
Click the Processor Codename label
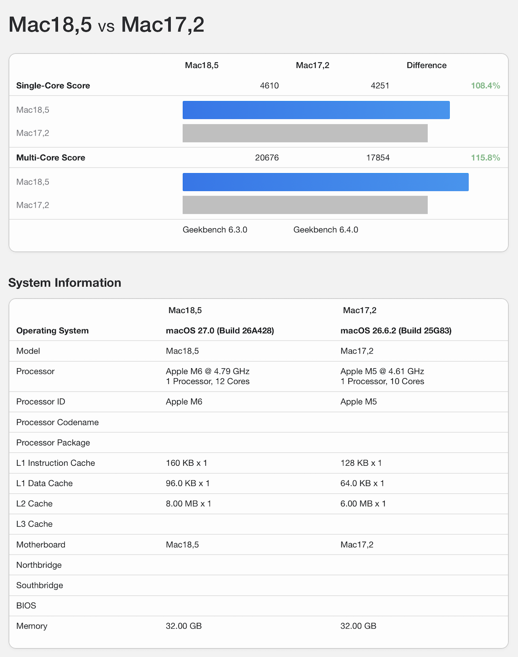point(57,422)
